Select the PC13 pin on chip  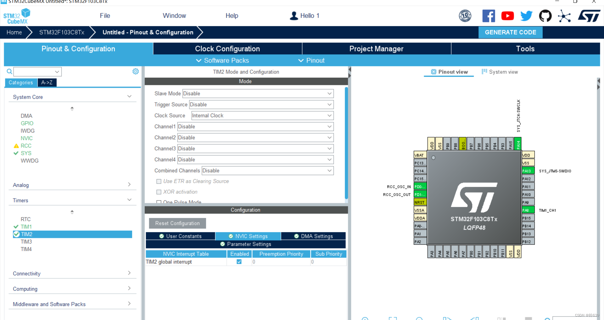(420, 163)
